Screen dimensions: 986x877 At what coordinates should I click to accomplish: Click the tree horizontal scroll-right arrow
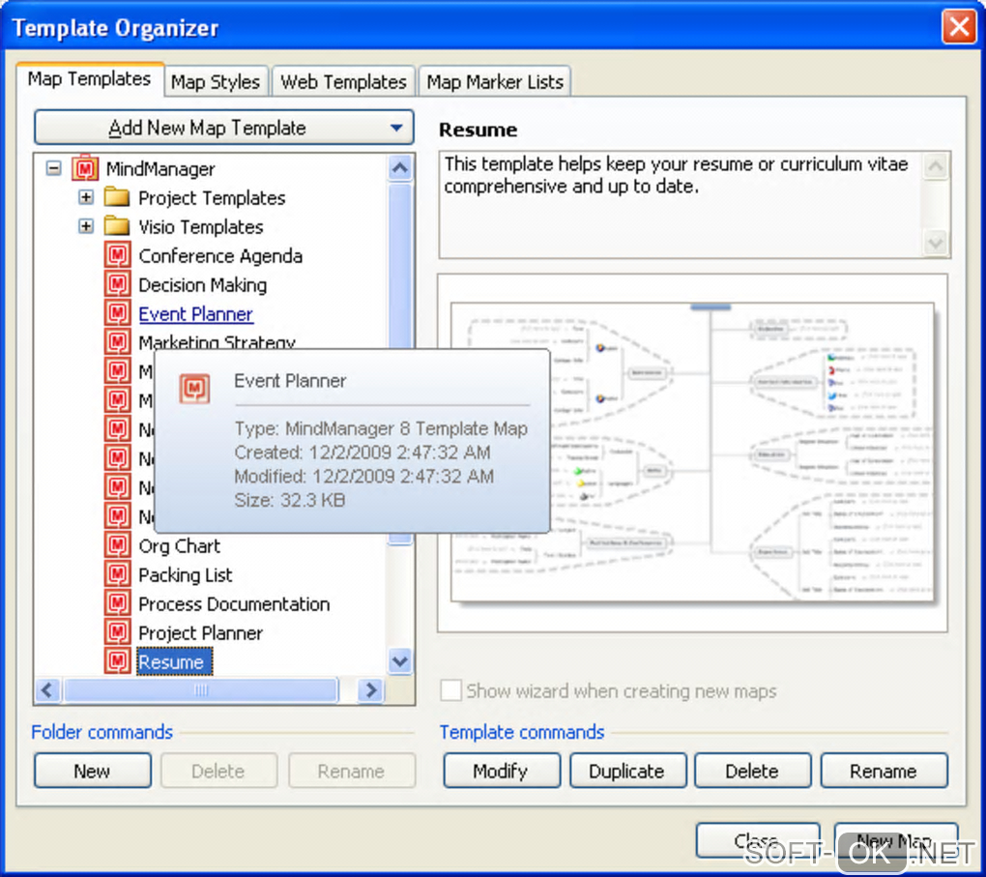(x=371, y=690)
